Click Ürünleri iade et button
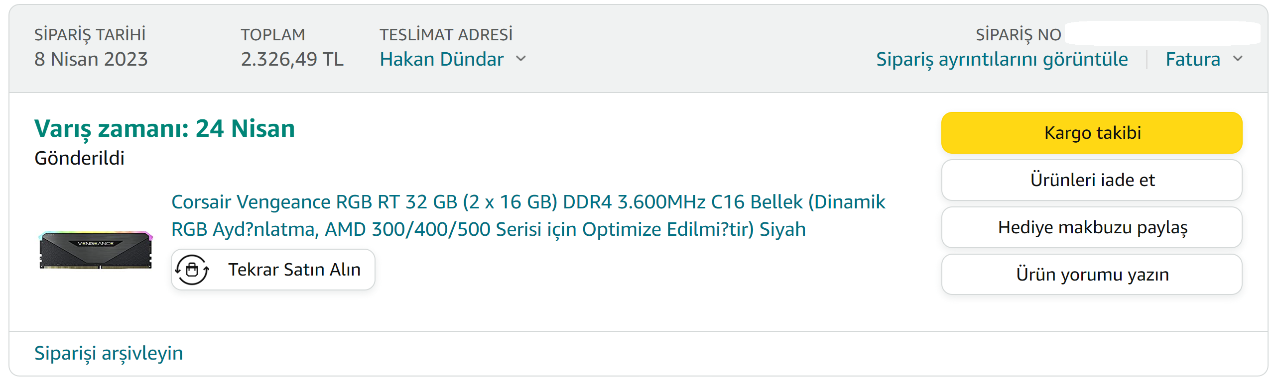The image size is (1280, 381). (x=1092, y=180)
